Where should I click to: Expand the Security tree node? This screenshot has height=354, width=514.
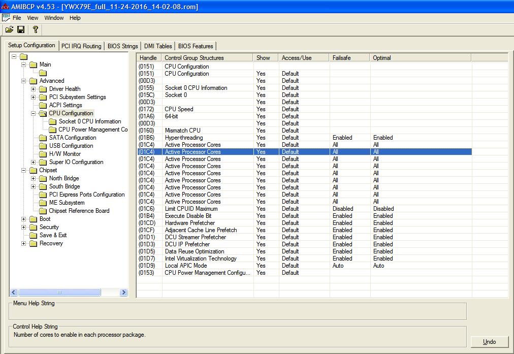(x=23, y=227)
